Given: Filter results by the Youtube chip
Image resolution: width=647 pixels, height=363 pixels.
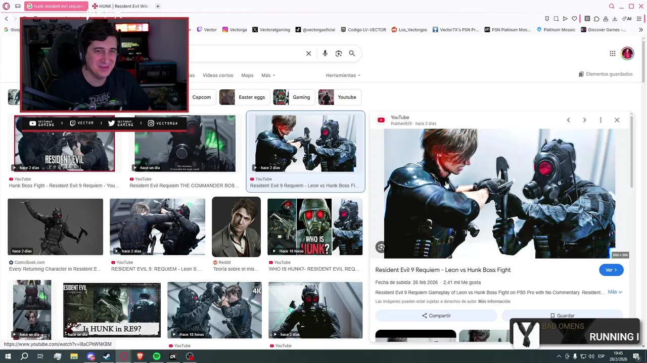Looking at the screenshot, I should pyautogui.click(x=340, y=97).
